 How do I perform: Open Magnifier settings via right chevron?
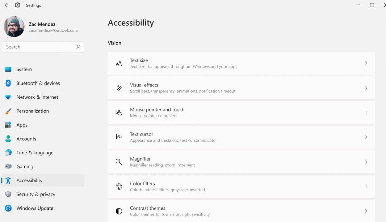click(x=366, y=162)
